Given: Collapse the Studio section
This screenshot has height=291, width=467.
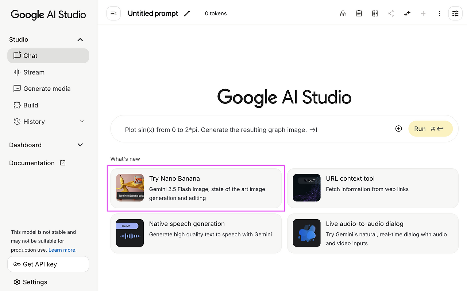Looking at the screenshot, I should tap(80, 40).
